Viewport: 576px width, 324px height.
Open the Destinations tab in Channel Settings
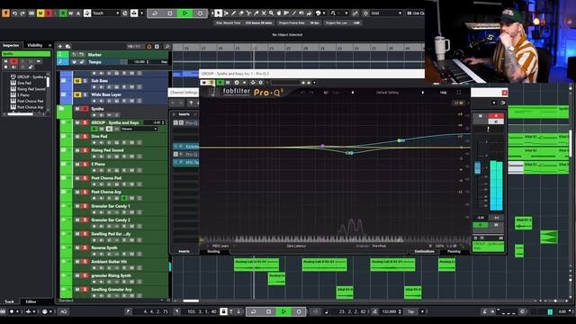click(424, 252)
